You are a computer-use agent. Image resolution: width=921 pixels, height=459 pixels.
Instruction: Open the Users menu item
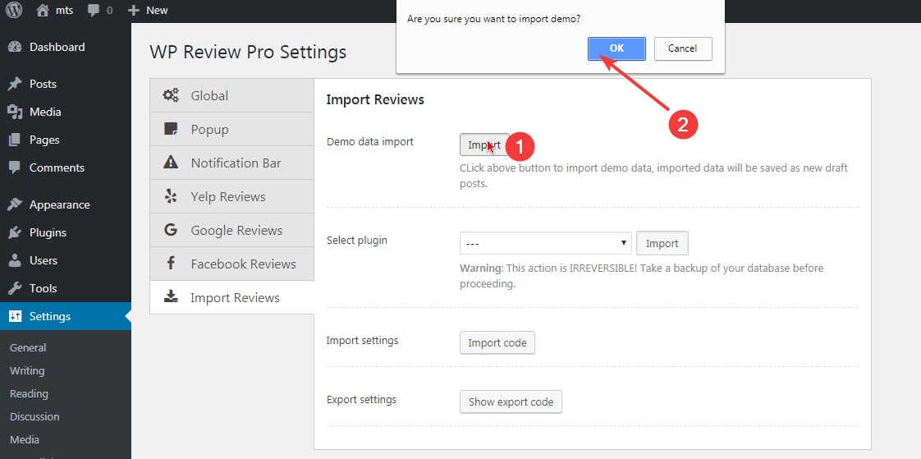pos(66,260)
